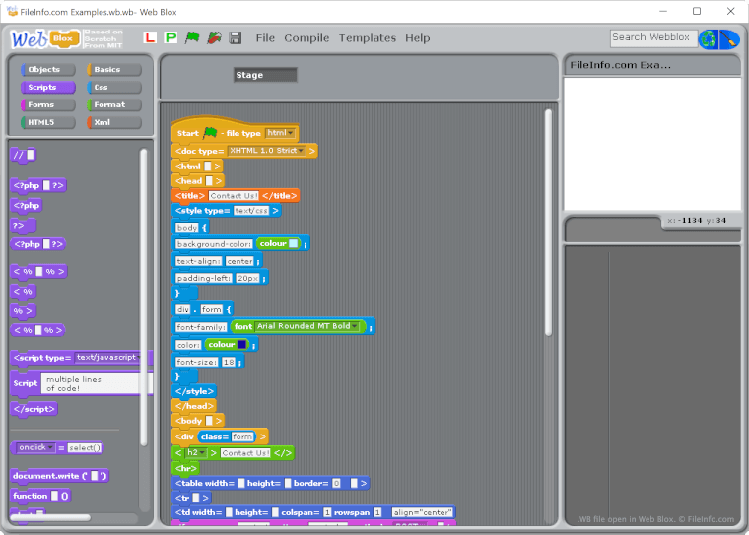Open the Arial Rounded MT Bold font dropdown
Image resolution: width=749 pixels, height=535 pixels.
click(x=309, y=326)
